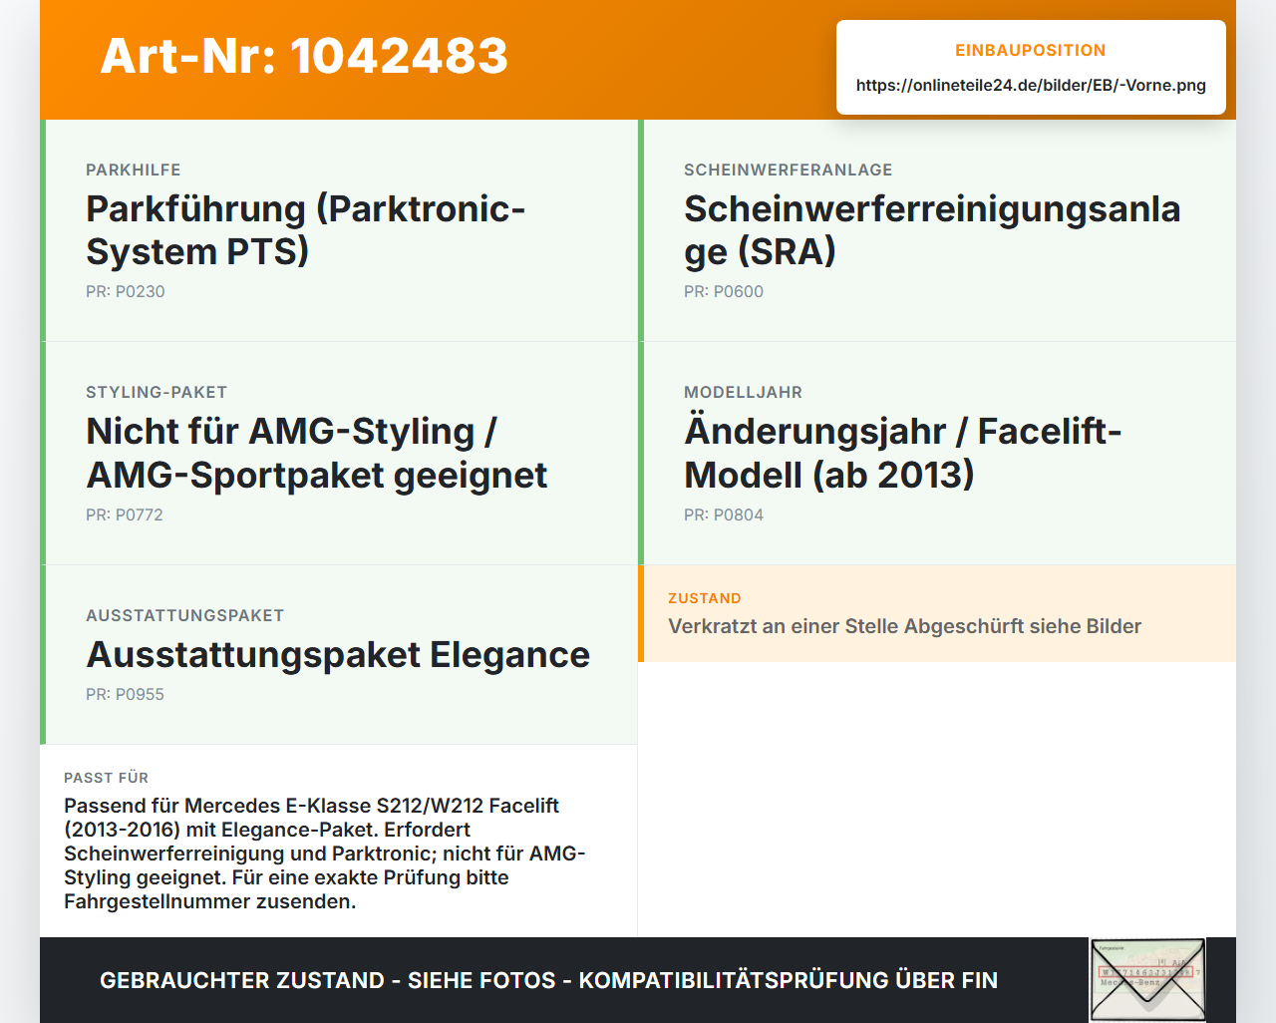The image size is (1276, 1023).
Task: Click the PR: P0230 code
Action: [x=126, y=292]
